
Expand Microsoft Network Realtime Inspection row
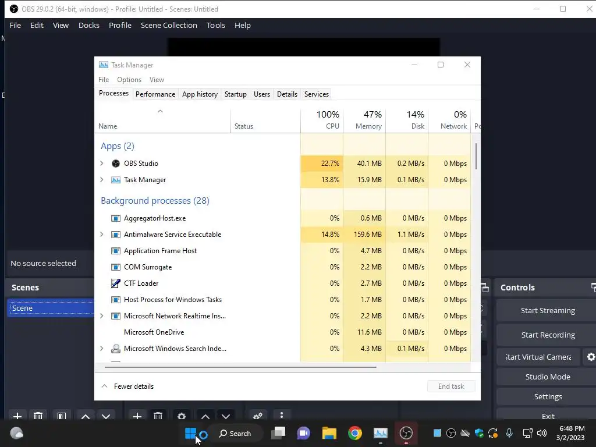[x=101, y=316]
